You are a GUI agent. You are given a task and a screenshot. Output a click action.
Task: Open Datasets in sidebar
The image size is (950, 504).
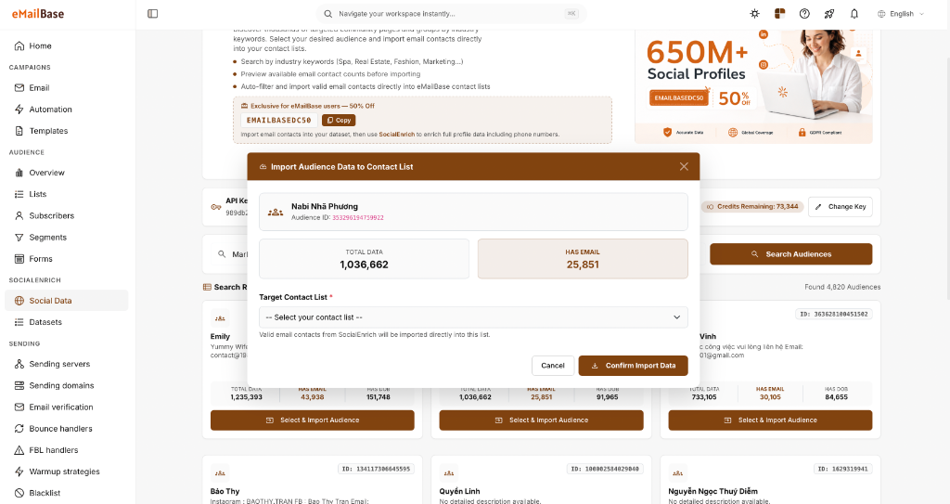tap(67, 322)
